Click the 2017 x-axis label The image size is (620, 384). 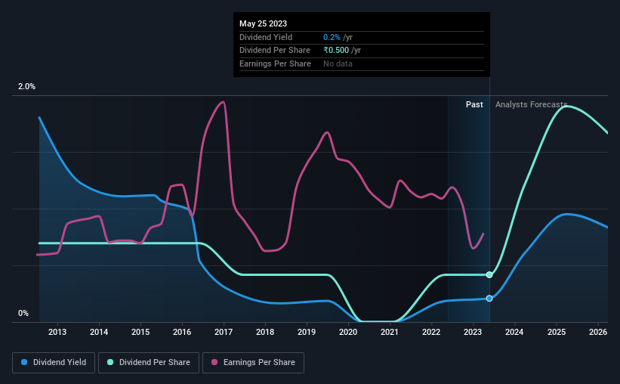coord(224,332)
